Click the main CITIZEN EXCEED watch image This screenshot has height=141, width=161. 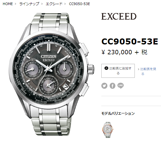[51, 74]
